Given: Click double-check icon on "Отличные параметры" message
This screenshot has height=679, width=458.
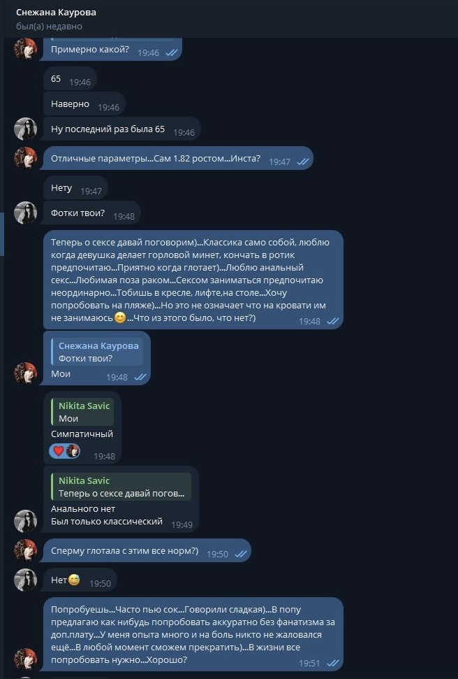Looking at the screenshot, I should click(x=302, y=162).
